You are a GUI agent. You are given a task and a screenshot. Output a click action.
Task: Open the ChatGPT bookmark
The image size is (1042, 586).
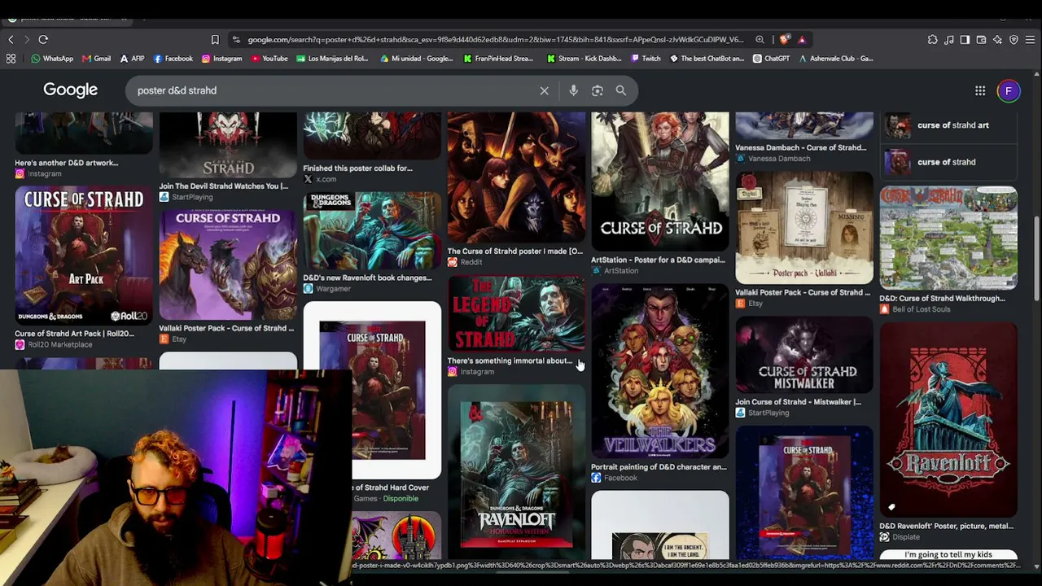771,59
